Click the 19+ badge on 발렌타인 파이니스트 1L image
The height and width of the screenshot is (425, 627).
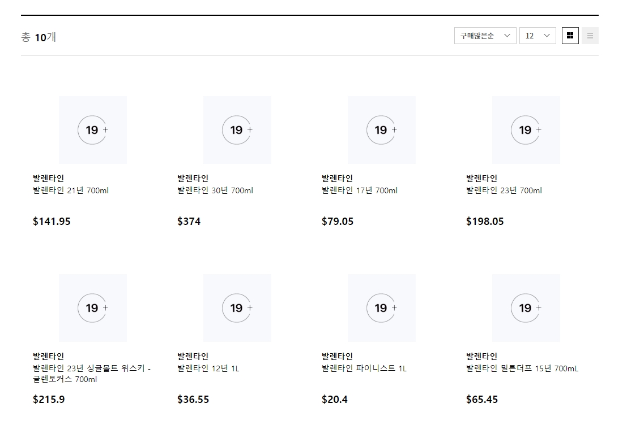tap(381, 308)
